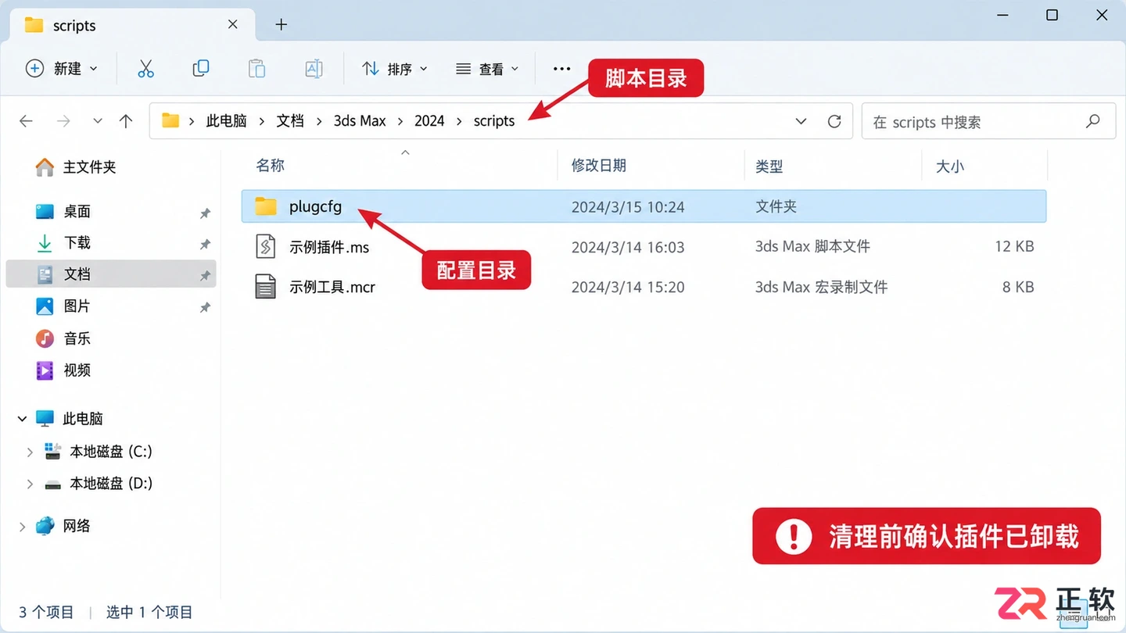Refresh the scripts folder view
The image size is (1126, 633).
tap(834, 121)
